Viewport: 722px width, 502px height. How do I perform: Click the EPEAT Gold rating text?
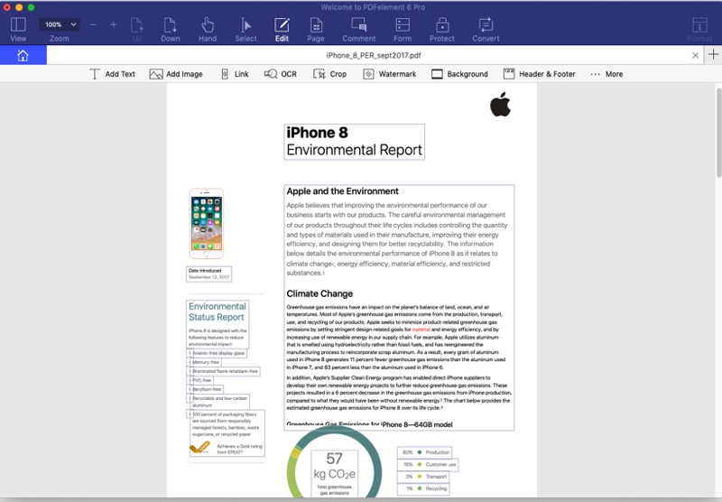pyautogui.click(x=239, y=450)
